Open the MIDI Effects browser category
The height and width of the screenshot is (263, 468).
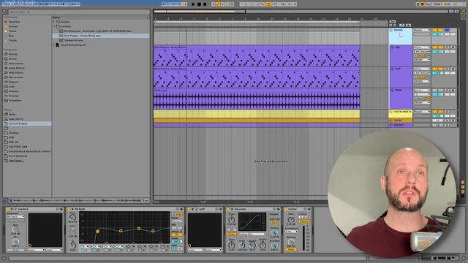(16, 73)
